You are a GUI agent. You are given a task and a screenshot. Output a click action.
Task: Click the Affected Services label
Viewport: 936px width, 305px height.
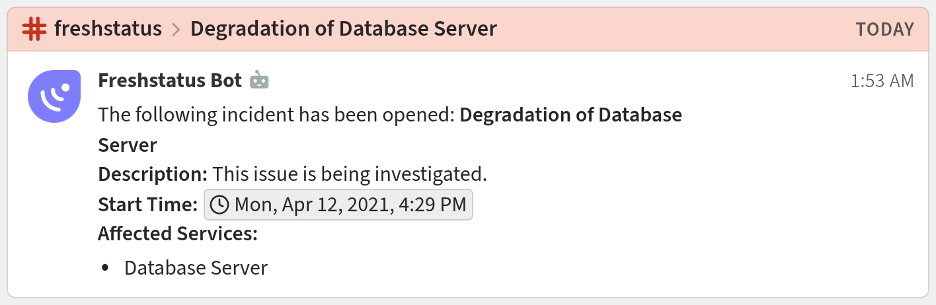pos(178,234)
